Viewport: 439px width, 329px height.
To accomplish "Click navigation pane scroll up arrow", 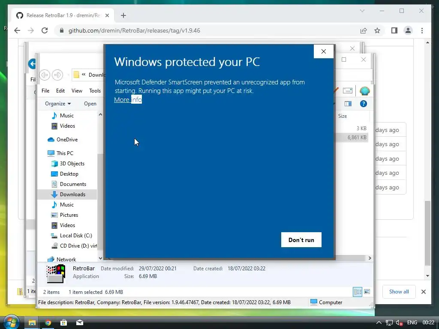I will tap(100, 114).
